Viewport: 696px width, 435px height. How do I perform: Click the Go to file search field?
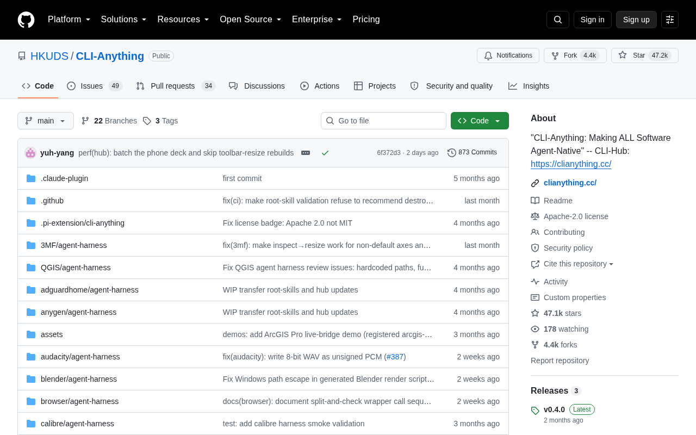tap(383, 121)
